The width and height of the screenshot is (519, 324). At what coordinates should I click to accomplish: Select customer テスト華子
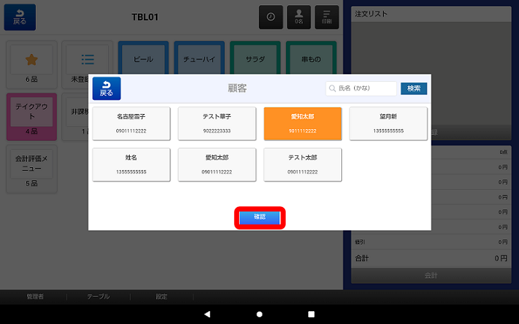217,124
